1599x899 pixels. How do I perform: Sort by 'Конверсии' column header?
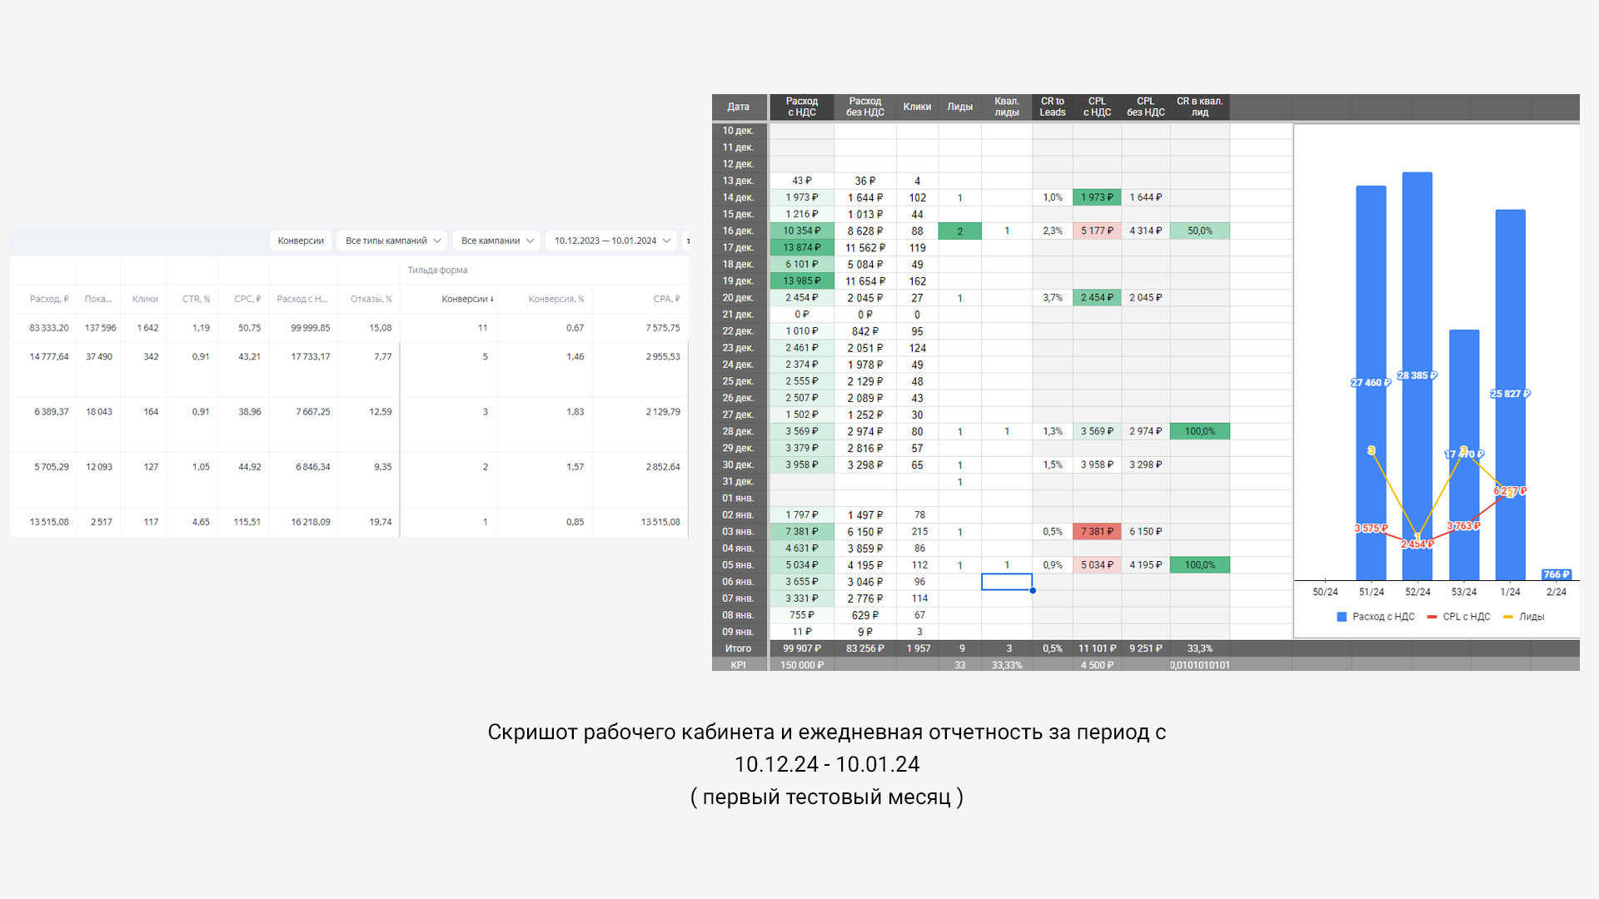(x=466, y=299)
